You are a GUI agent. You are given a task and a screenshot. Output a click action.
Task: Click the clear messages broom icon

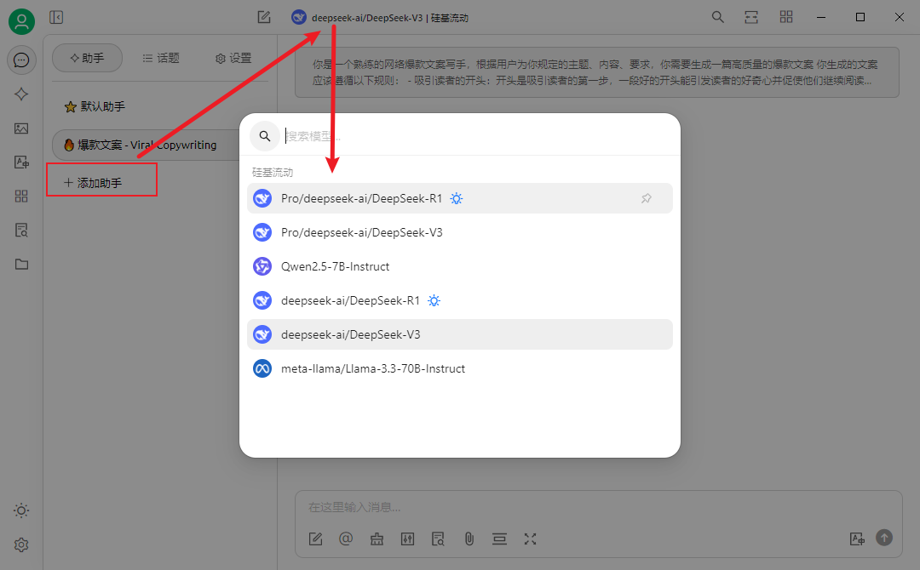tap(377, 539)
